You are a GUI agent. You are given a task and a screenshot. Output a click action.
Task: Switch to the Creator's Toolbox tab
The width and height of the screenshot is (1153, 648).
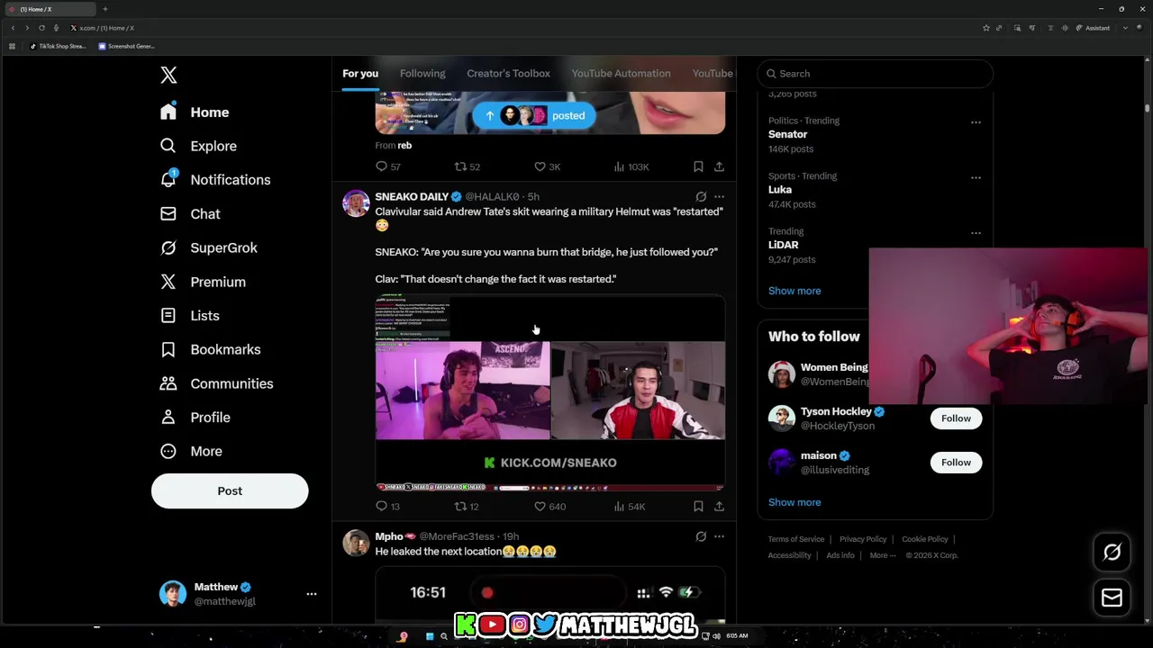pyautogui.click(x=508, y=74)
